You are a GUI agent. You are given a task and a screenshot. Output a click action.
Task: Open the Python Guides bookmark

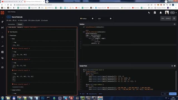(126, 8)
